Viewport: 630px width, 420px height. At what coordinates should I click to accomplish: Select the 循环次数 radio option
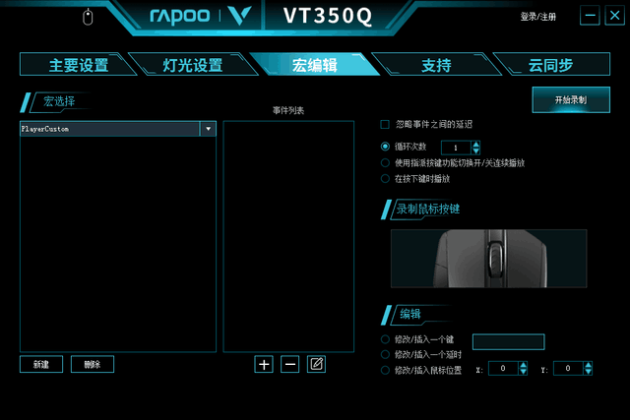pos(385,147)
